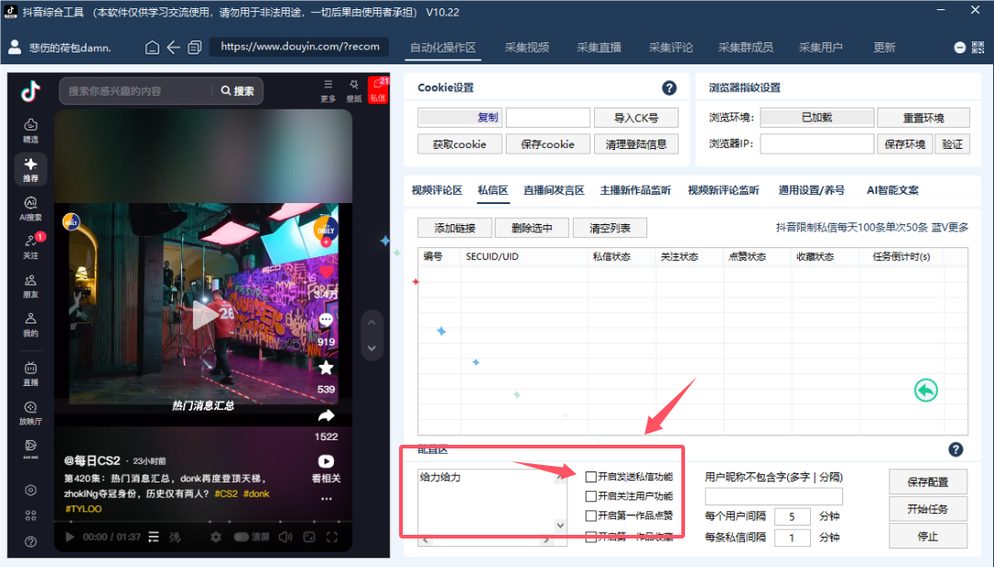Click 获取cookie in Cookie settings

(461, 144)
